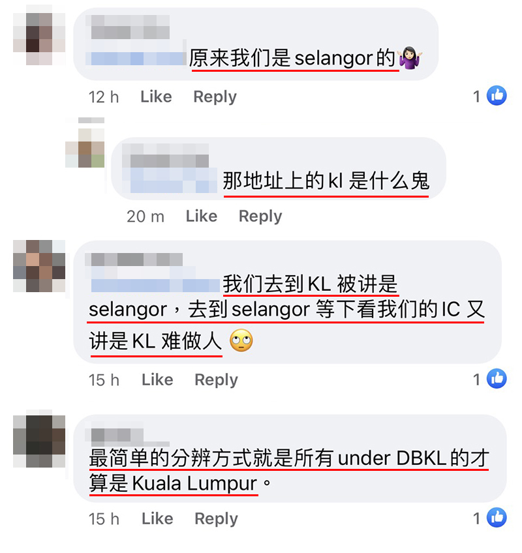522x553 pixels.
Task: Like the comment mentioning DBKL and Kuala Lumpur
Action: point(157,519)
